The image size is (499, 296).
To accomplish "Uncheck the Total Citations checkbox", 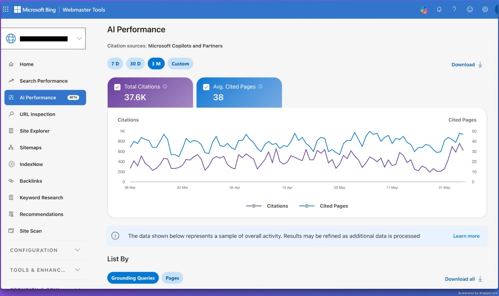I will 117,87.
